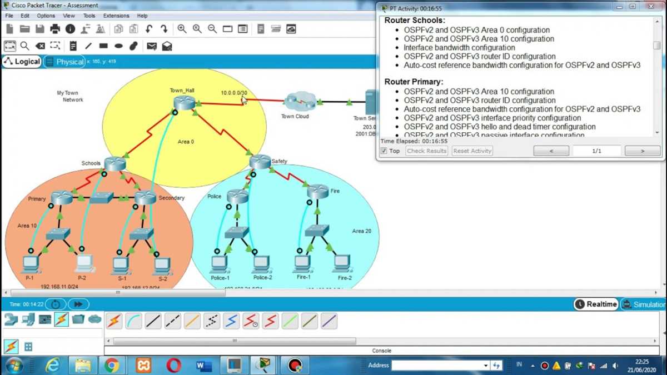Click Check Results button
The image size is (667, 375).
[x=426, y=151]
